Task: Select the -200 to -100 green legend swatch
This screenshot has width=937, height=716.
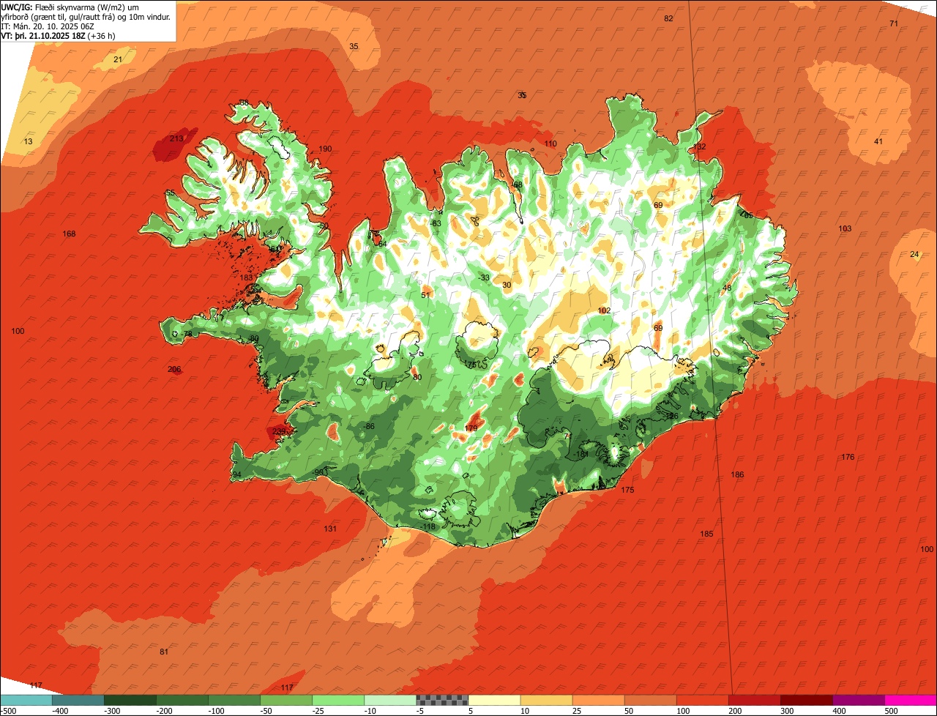Action: [x=182, y=700]
